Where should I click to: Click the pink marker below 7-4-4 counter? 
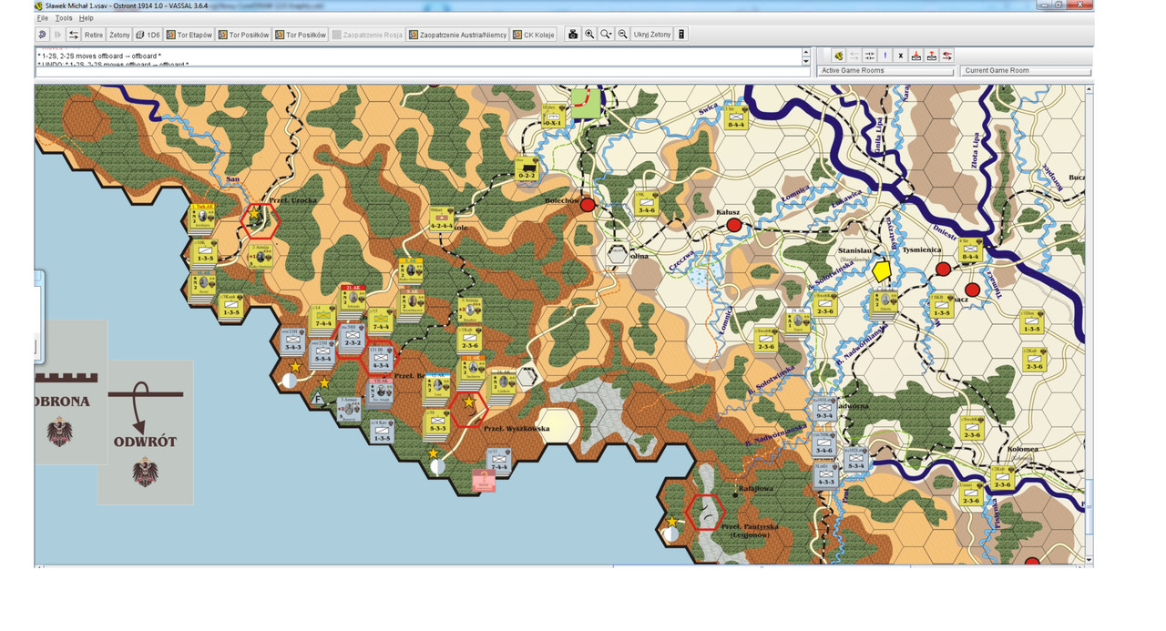pos(483,482)
